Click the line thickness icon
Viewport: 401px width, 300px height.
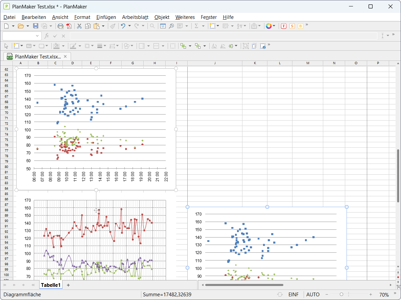point(100,46)
